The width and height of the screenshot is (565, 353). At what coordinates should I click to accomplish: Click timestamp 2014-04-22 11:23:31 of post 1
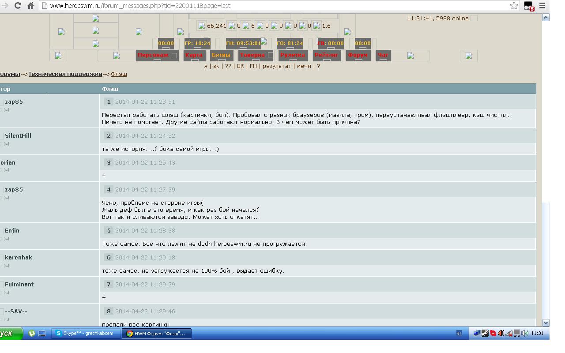[x=145, y=102]
